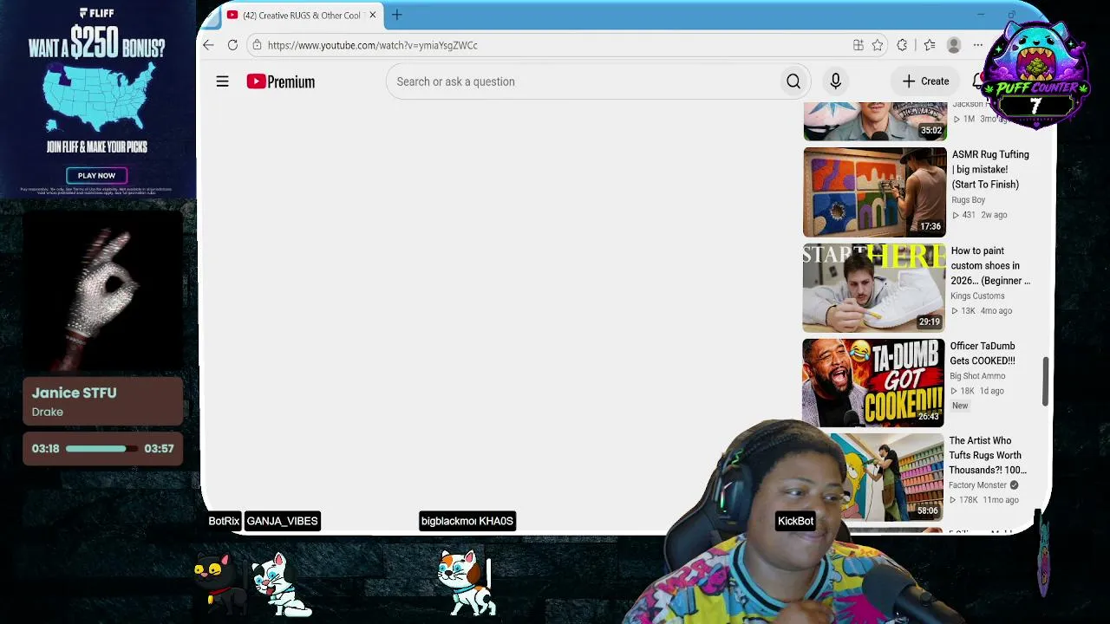Click the 03:57 song duration text
Screen dimensions: 1110x624
tap(159, 448)
